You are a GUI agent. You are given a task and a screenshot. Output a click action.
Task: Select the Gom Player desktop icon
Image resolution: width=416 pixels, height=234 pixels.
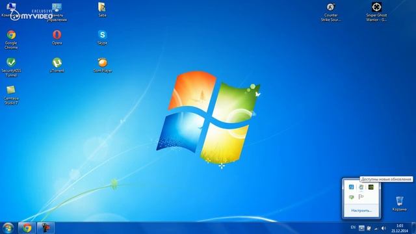(103, 65)
